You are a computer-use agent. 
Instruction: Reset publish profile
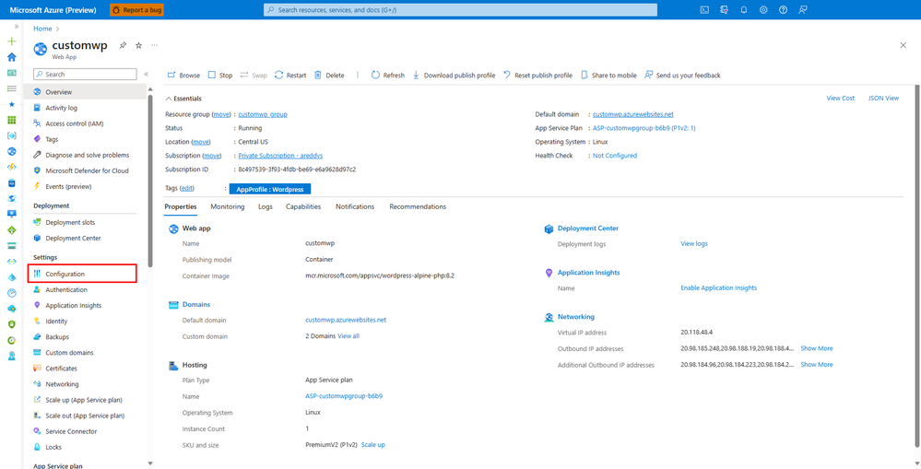click(x=537, y=76)
